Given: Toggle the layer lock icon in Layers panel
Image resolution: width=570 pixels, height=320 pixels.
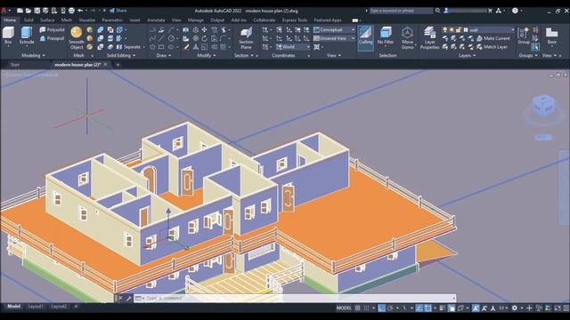Looking at the screenshot, I should click(x=459, y=29).
